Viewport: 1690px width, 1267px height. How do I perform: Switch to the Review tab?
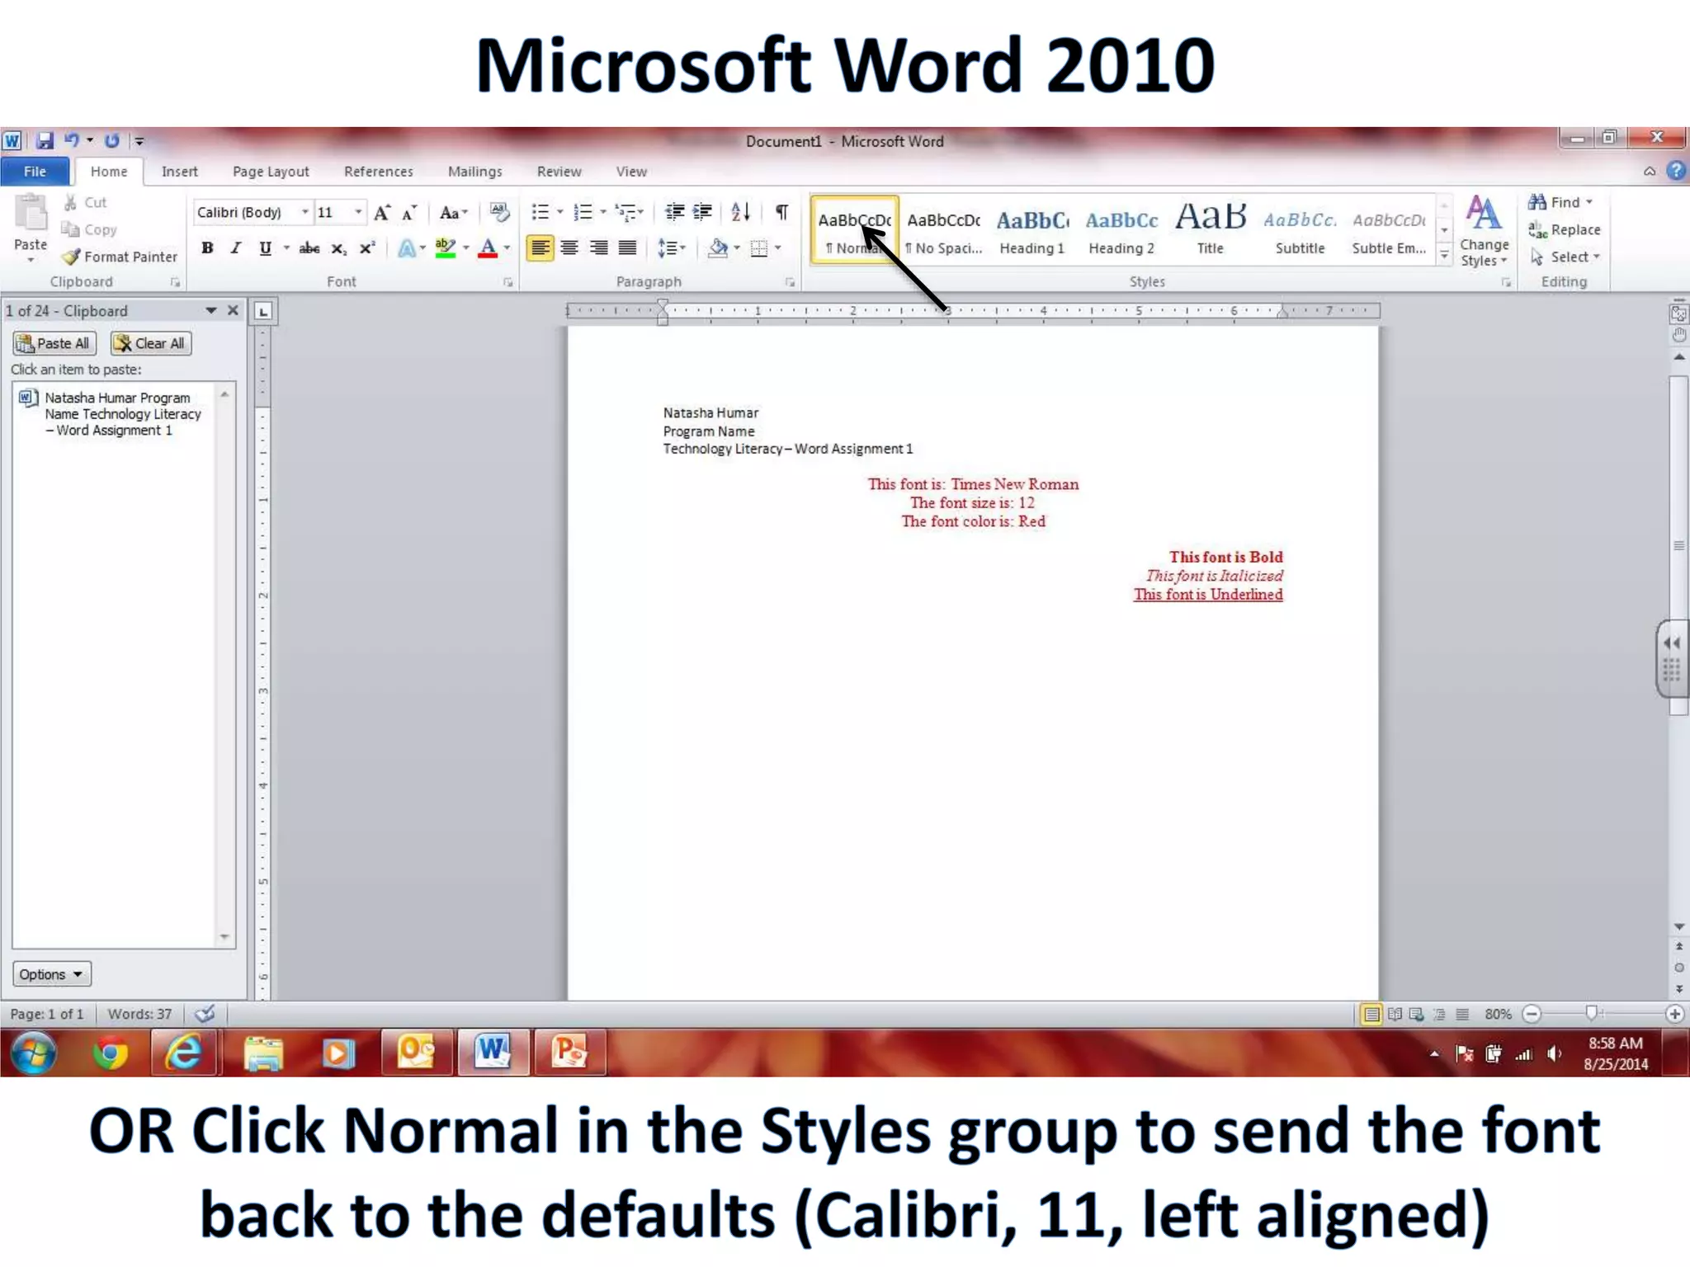[x=559, y=171]
